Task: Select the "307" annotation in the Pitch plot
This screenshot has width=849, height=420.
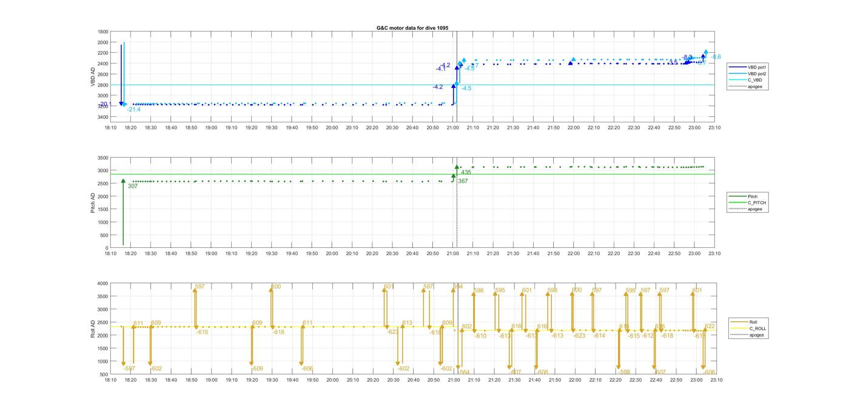Action: 133,186
